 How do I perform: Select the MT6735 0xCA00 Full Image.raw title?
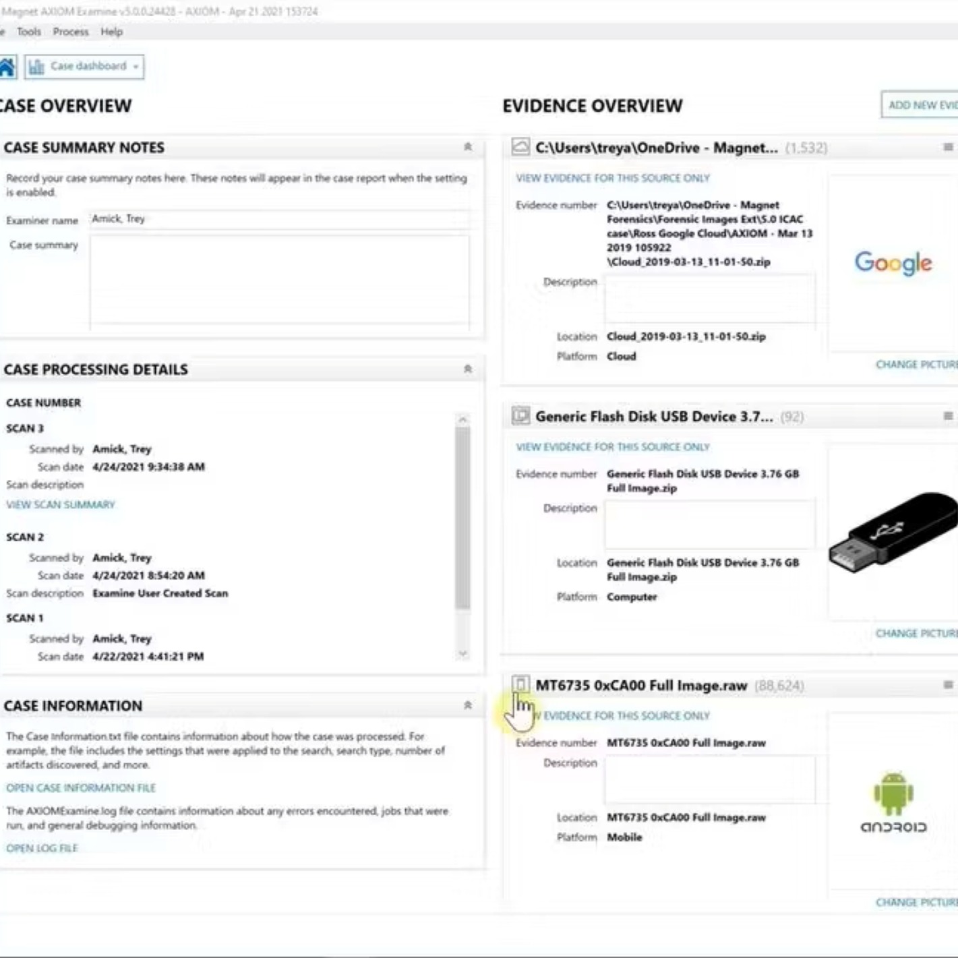coord(641,686)
